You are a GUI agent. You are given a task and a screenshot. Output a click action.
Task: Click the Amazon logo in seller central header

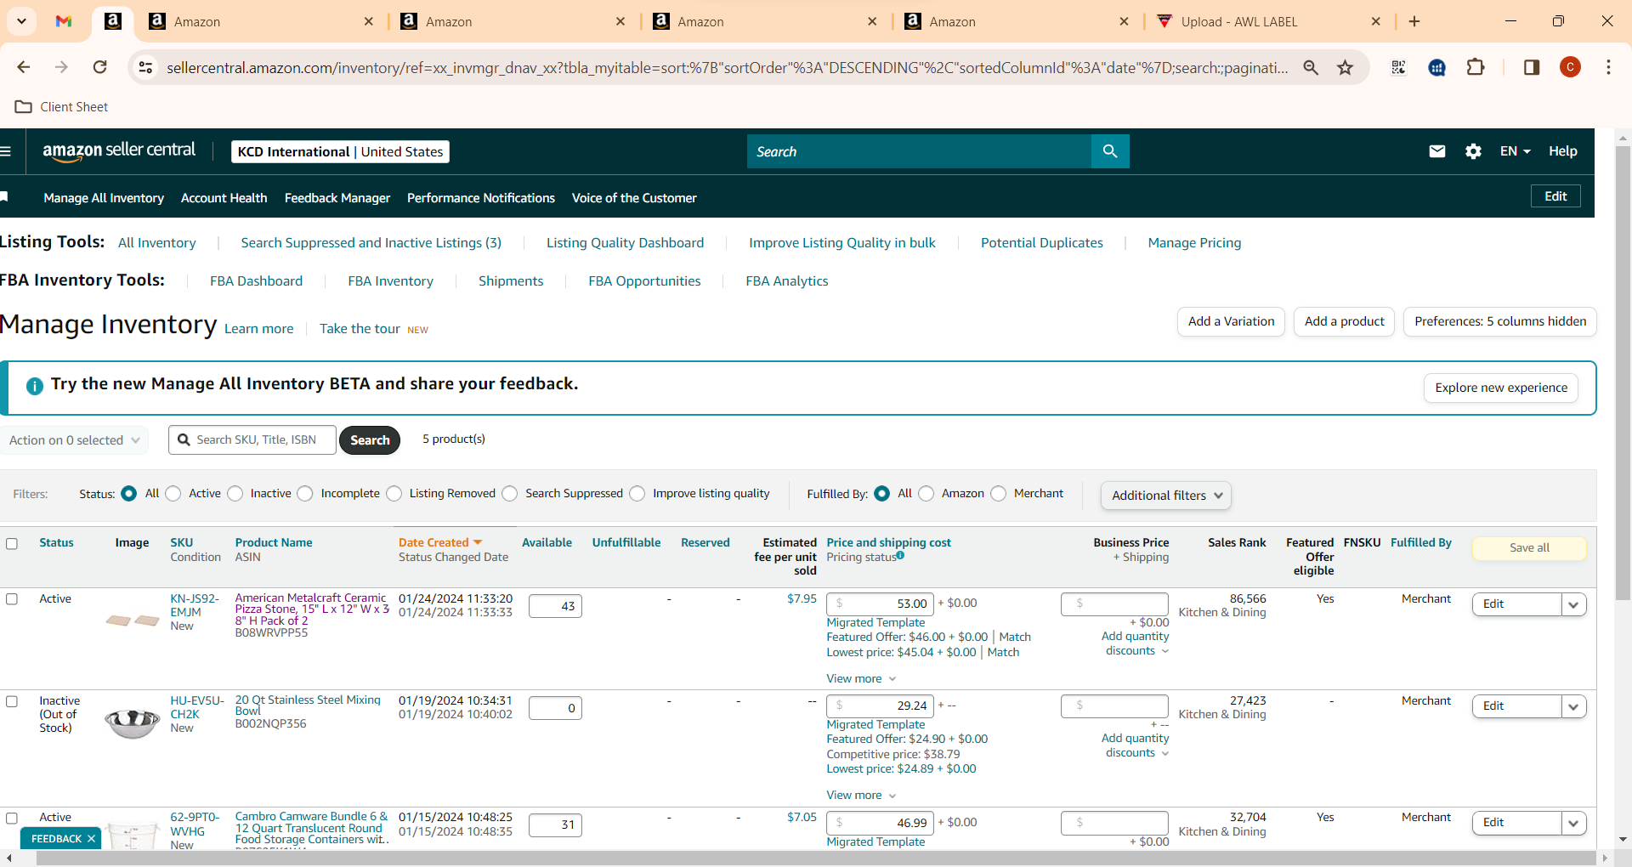pos(119,151)
